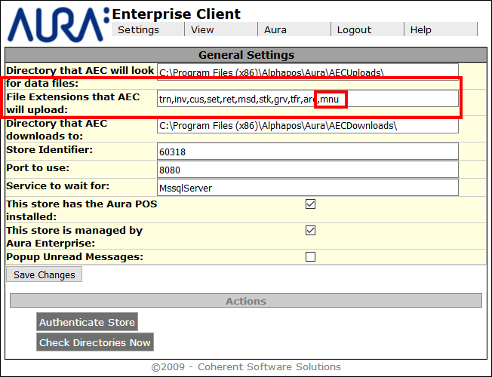The width and height of the screenshot is (492, 377).
Task: Uncheck the Aura POS installed checkbox
Action: (310, 204)
